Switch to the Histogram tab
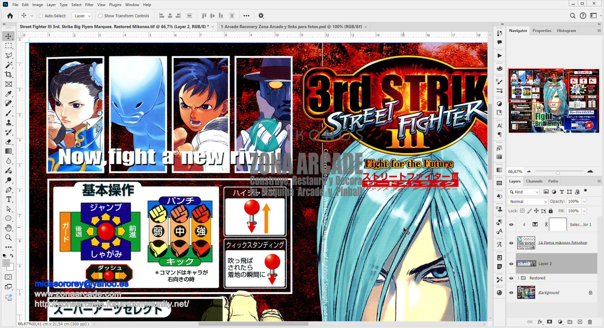 [566, 31]
